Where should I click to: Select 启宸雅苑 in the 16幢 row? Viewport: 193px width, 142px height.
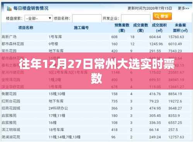point(9,123)
